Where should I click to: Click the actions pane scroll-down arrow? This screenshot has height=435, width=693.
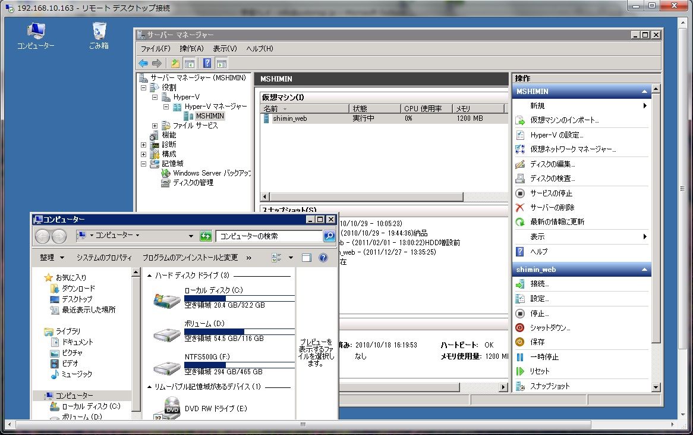coord(656,387)
